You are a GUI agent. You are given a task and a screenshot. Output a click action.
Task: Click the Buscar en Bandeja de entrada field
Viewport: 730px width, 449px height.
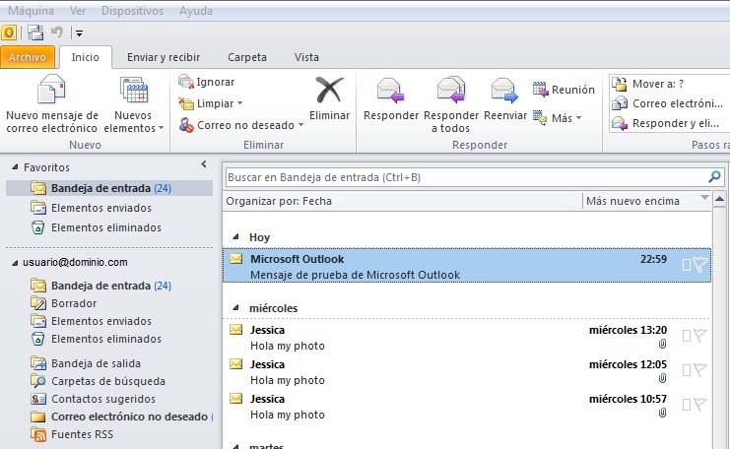(x=463, y=177)
